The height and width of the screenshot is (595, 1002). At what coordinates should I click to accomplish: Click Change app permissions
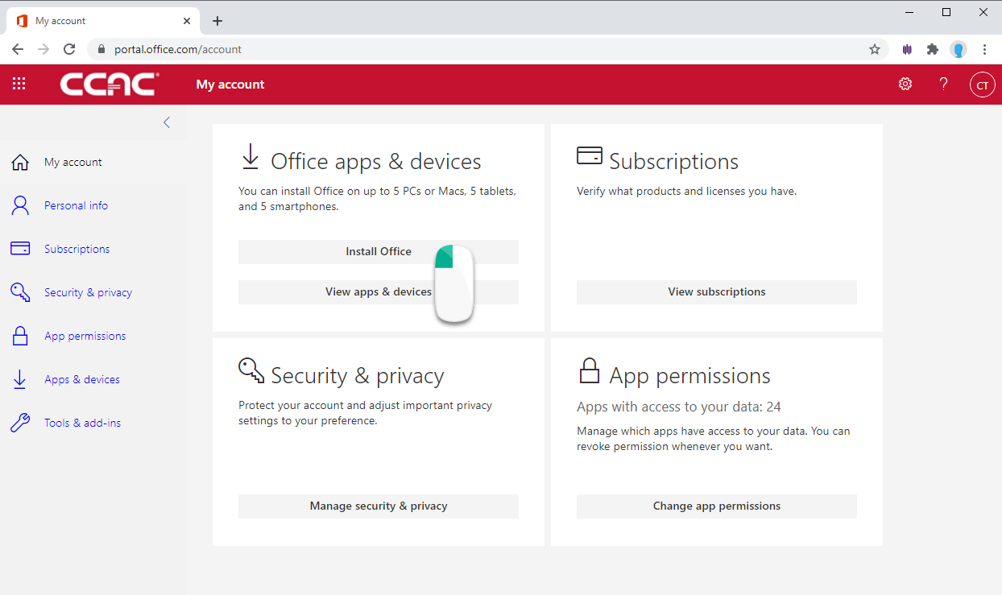pos(716,506)
